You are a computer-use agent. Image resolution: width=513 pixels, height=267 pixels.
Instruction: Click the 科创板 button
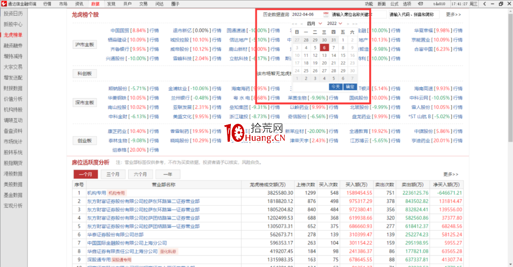85,74
